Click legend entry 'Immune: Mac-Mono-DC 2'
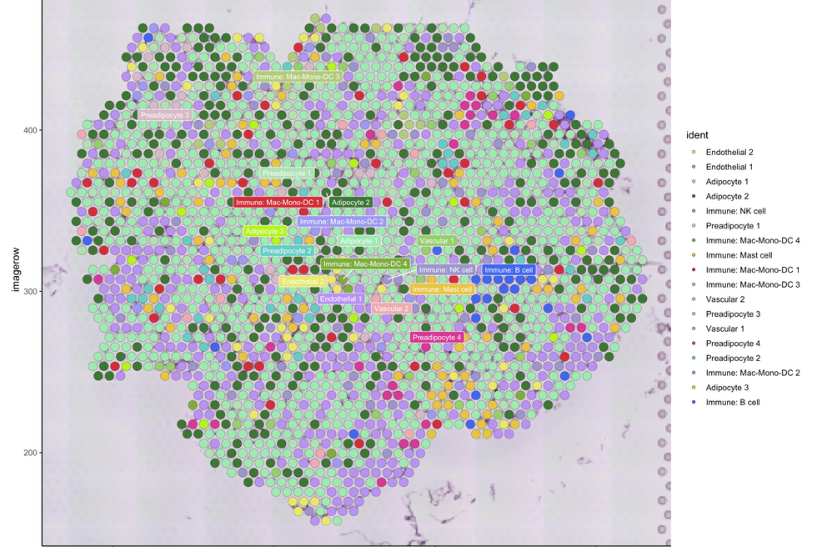 click(x=752, y=373)
